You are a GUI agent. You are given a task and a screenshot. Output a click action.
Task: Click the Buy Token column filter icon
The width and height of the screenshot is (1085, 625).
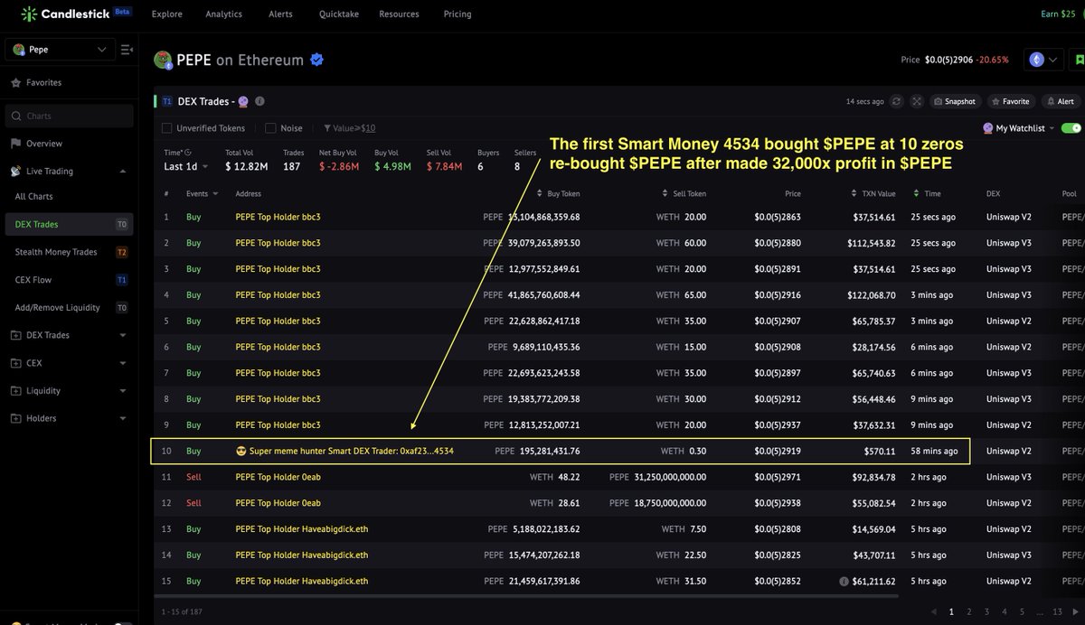pyautogui.click(x=541, y=193)
